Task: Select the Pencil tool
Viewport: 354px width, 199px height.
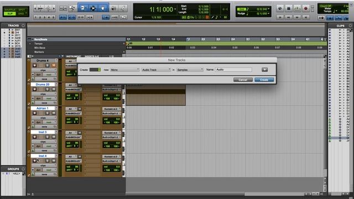Action: (x=123, y=8)
